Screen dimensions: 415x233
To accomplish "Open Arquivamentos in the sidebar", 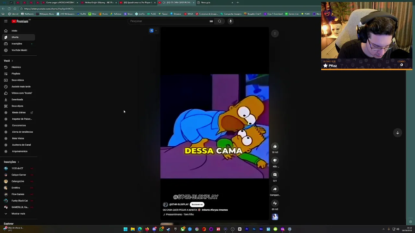I will coord(18,151).
